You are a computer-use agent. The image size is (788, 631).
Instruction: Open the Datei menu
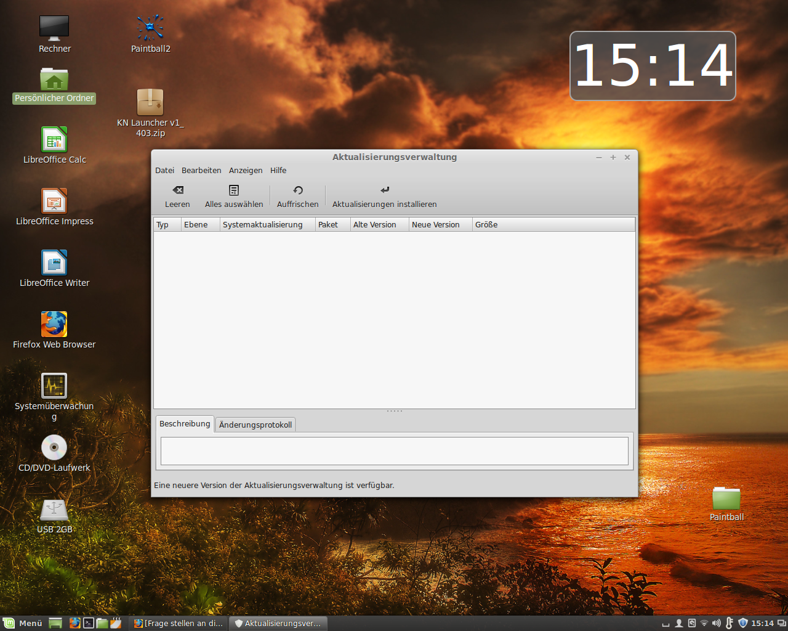[164, 171]
